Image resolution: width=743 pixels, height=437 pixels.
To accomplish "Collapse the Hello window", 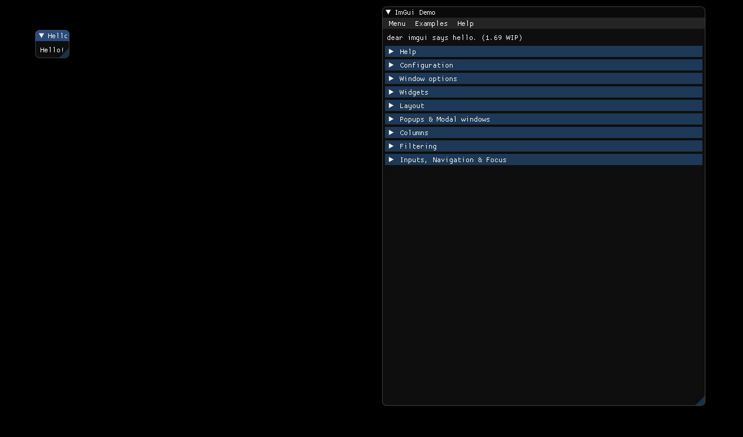I will [41, 36].
